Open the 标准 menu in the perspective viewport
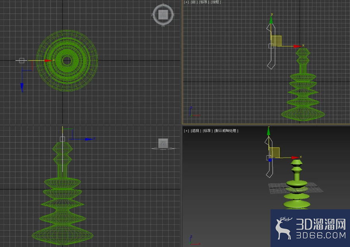350x247 pixels. coord(208,131)
